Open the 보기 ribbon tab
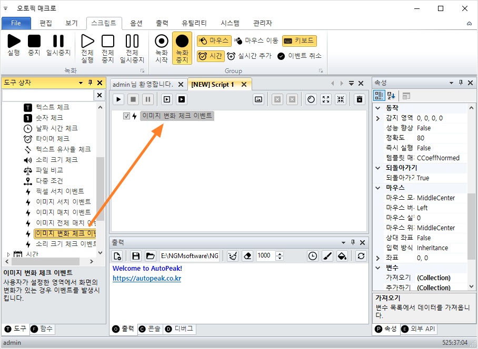 72,23
